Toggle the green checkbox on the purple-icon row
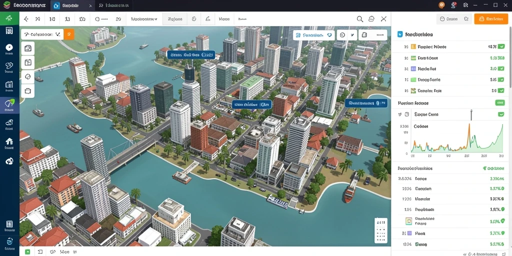Image resolution: width=512 pixels, height=256 pixels. pyautogui.click(x=501, y=69)
